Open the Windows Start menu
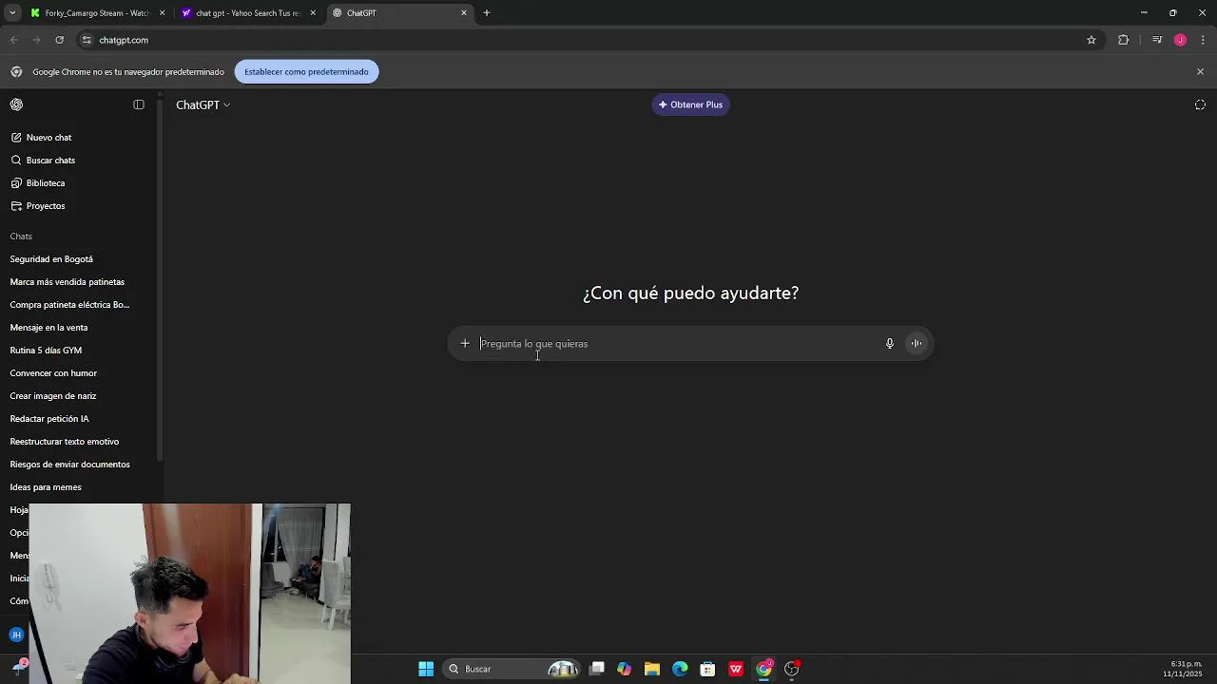The height and width of the screenshot is (684, 1217). coord(426,669)
